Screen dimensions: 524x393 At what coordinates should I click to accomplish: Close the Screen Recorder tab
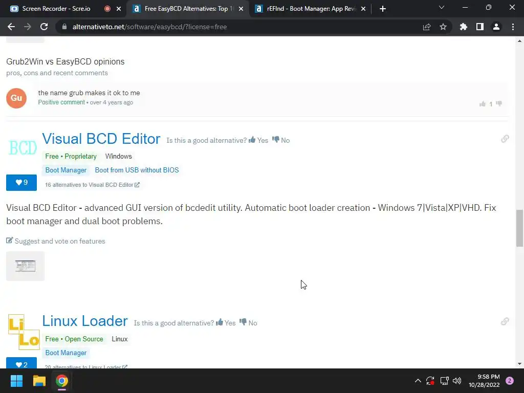coord(119,9)
